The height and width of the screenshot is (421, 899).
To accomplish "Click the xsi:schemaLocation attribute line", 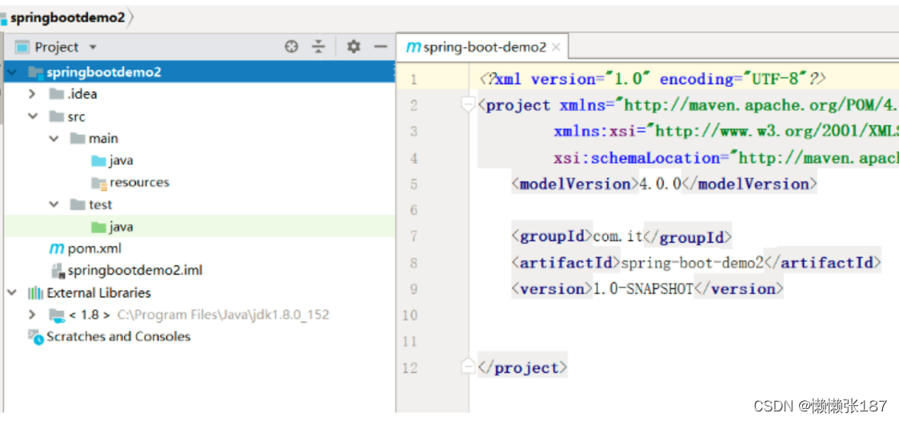I will (x=726, y=158).
